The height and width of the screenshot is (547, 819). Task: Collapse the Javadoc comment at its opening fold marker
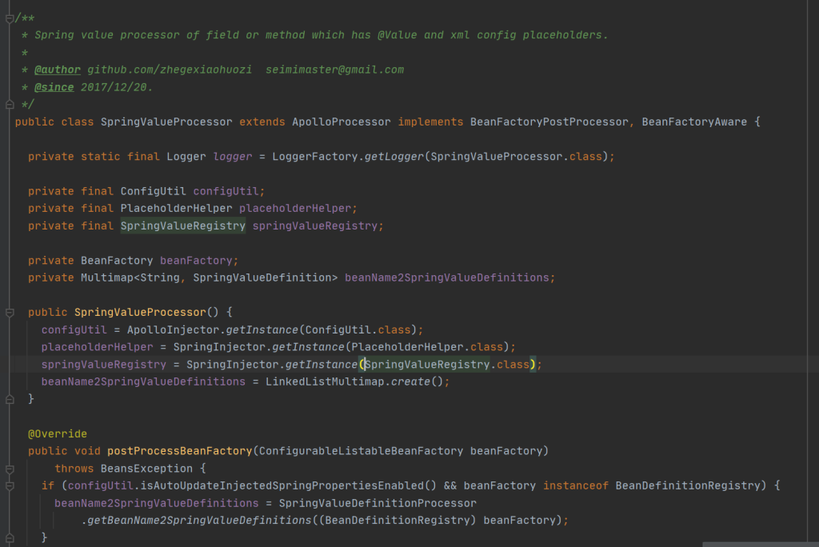tap(10, 19)
